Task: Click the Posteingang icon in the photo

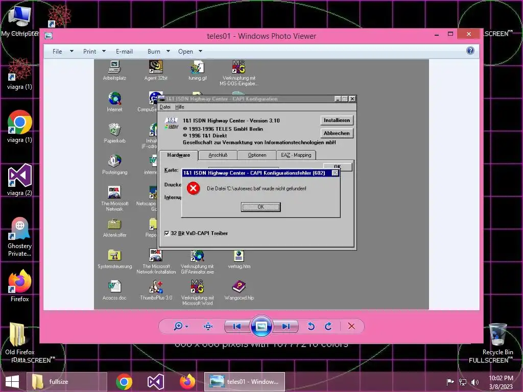Action: click(114, 164)
